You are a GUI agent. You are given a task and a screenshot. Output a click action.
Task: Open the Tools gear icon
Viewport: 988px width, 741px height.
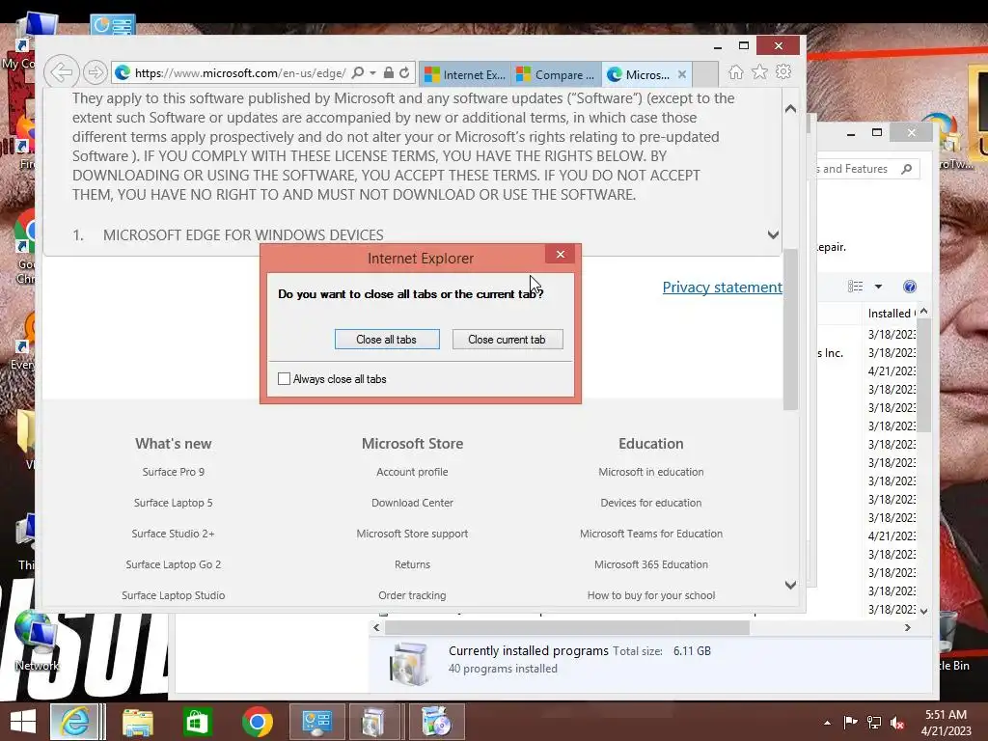pos(783,71)
